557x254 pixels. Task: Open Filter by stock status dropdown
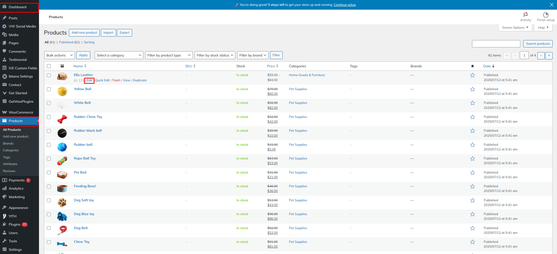pyautogui.click(x=215, y=55)
